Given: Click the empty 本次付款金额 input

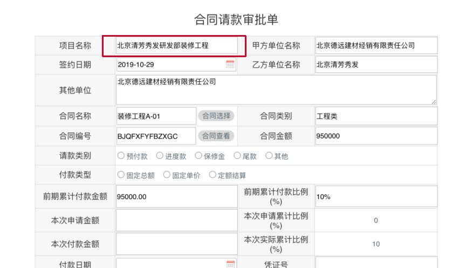Looking at the screenshot, I should click(176, 244).
